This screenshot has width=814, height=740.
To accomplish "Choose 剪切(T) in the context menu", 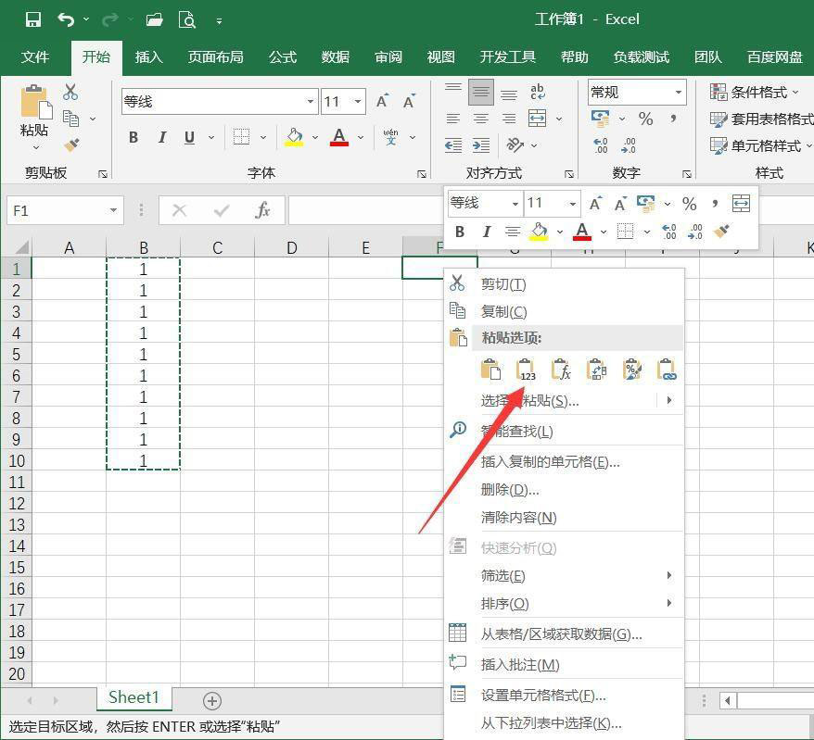I will [x=565, y=283].
